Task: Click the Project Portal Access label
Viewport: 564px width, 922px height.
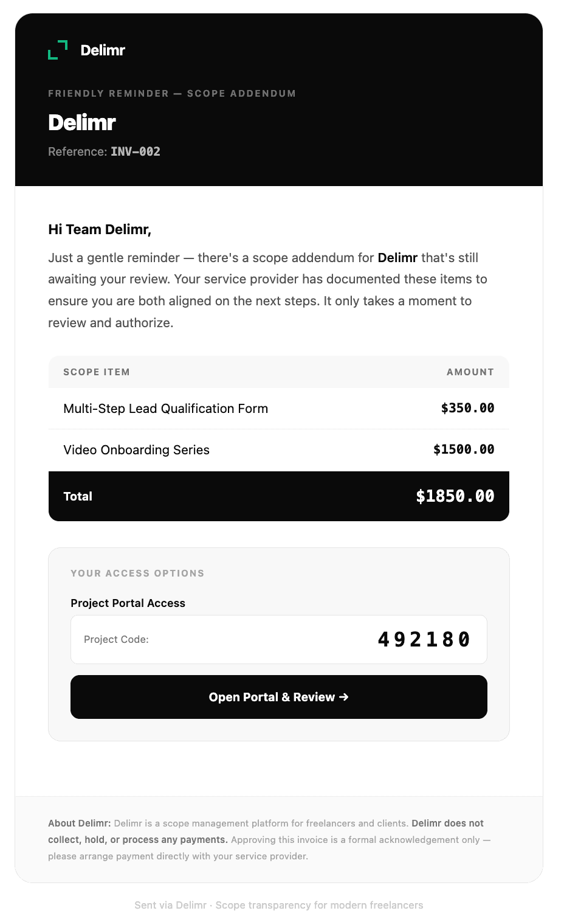Action: point(128,603)
